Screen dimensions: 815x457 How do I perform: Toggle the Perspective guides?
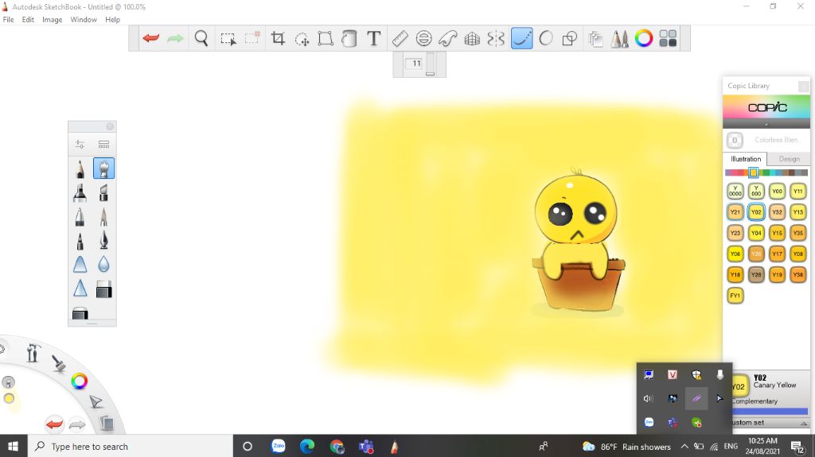coord(472,38)
